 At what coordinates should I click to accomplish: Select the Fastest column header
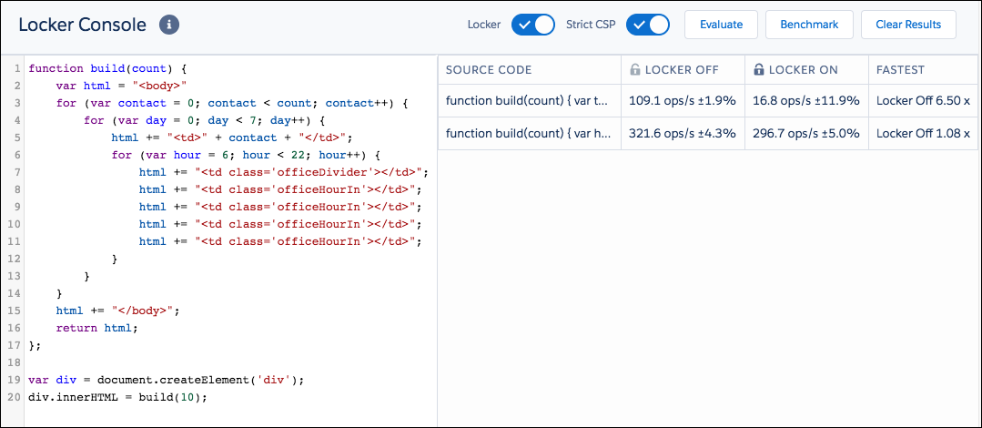(901, 70)
